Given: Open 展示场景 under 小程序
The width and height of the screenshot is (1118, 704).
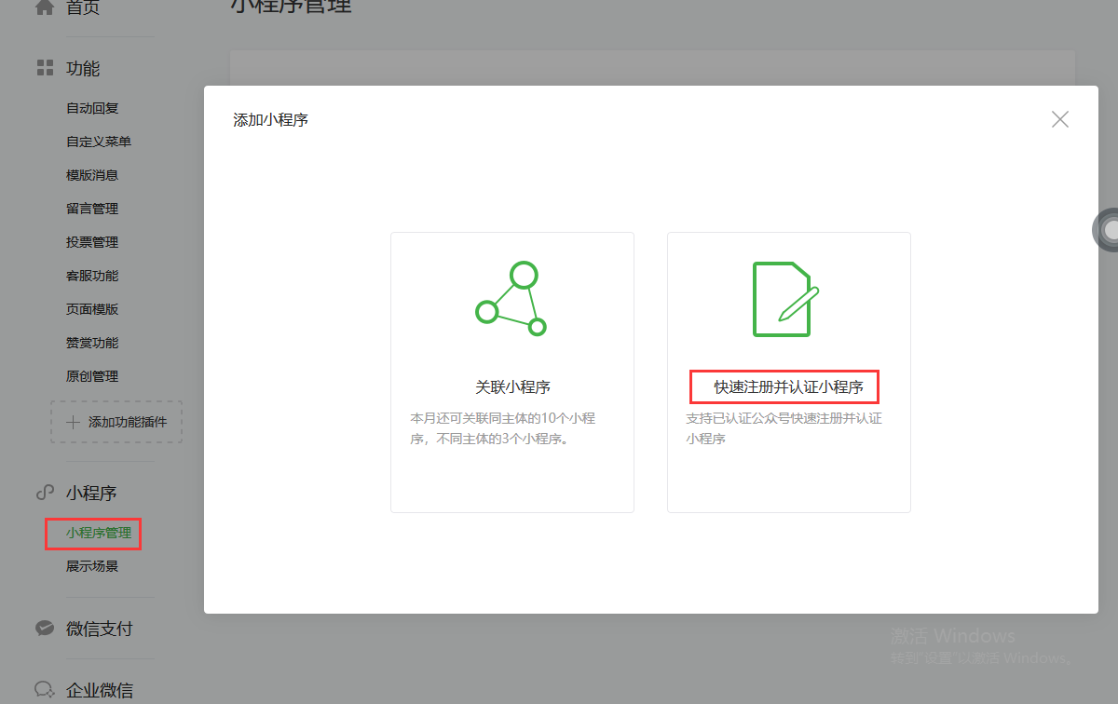Looking at the screenshot, I should click(x=92, y=566).
